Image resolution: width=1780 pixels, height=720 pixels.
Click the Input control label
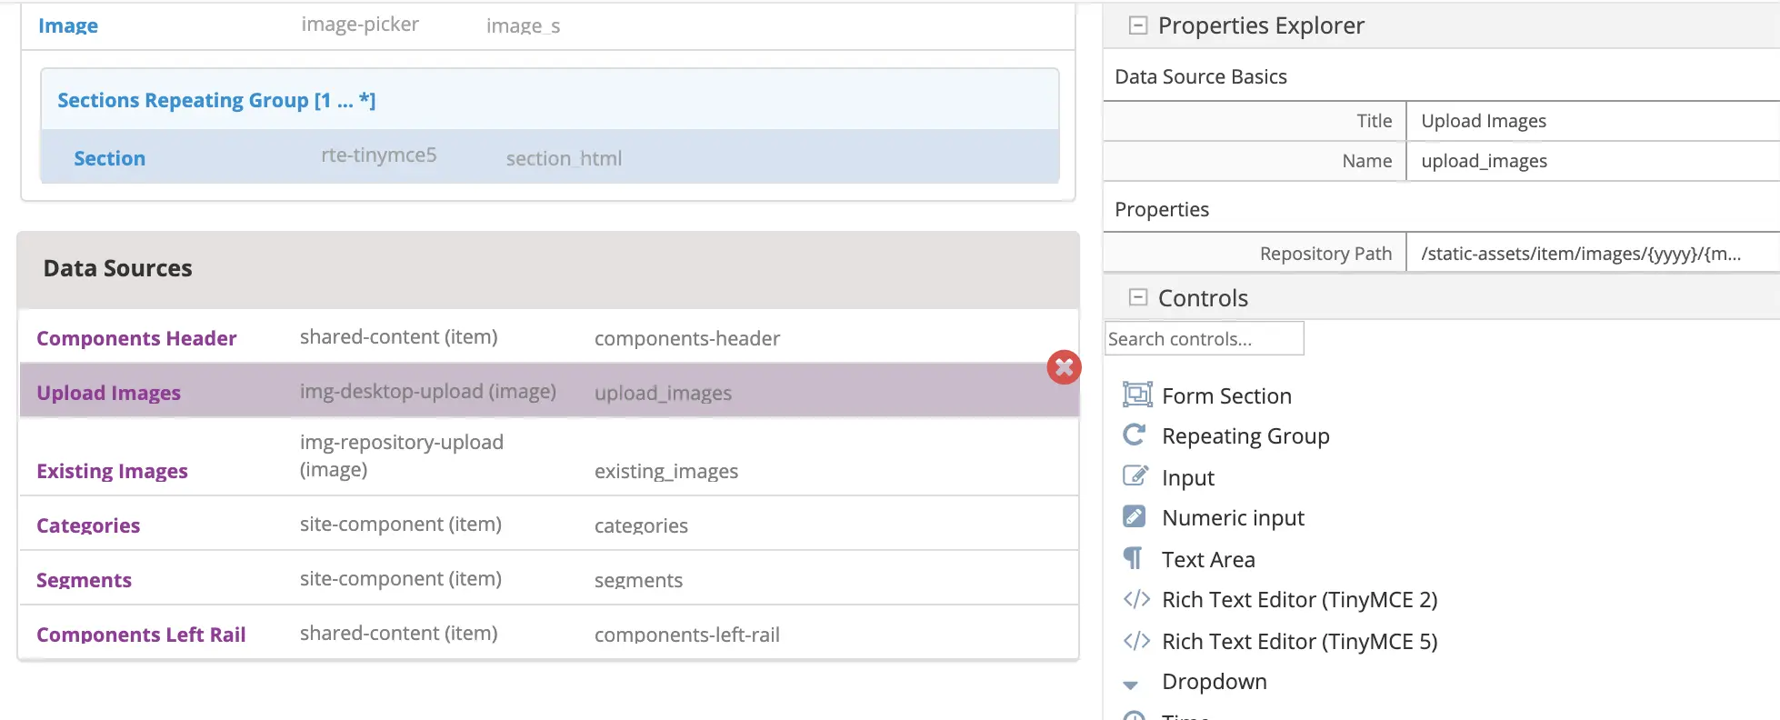click(x=1188, y=477)
